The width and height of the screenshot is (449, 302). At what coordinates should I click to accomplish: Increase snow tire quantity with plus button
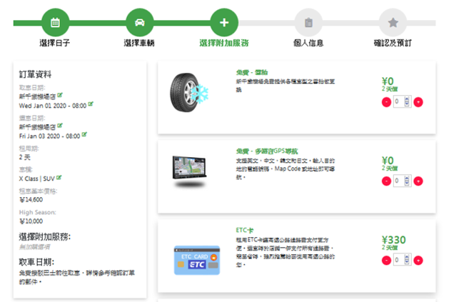click(x=418, y=102)
